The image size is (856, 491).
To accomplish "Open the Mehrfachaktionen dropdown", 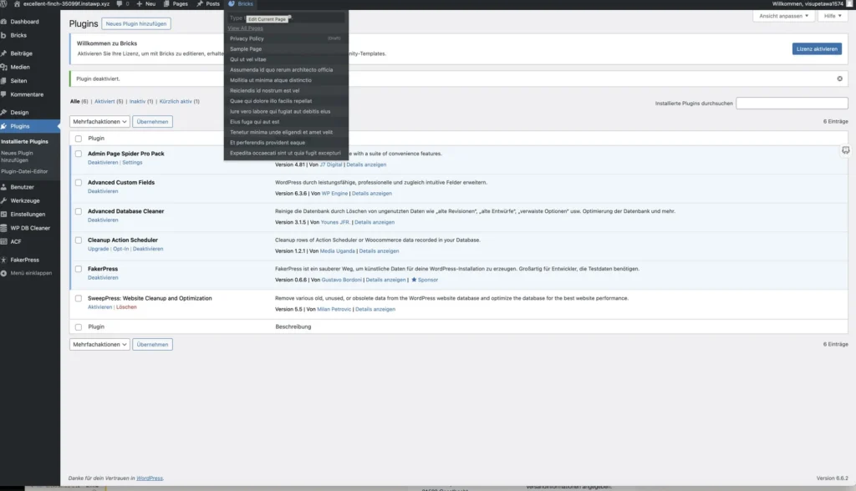I will click(99, 121).
